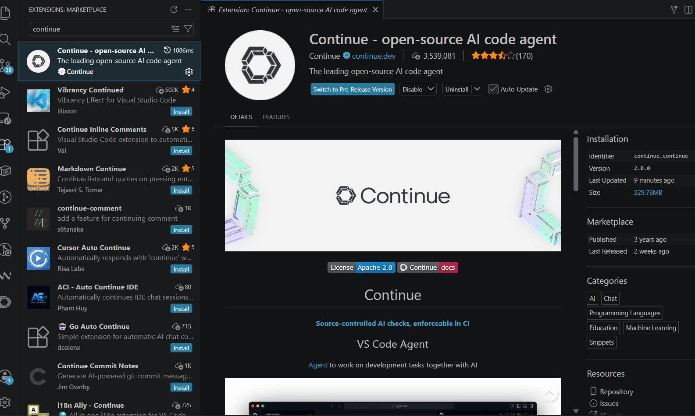Filter extensions with funnel icon
Viewport: 695px width, 416px height.
[188, 28]
